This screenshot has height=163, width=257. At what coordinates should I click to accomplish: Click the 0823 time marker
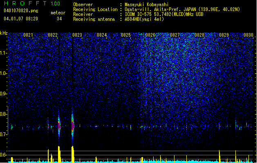77,35
